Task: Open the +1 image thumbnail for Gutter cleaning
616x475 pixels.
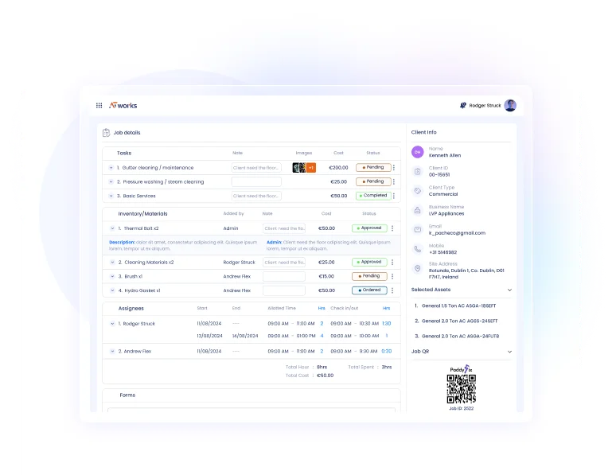Action: click(x=311, y=168)
